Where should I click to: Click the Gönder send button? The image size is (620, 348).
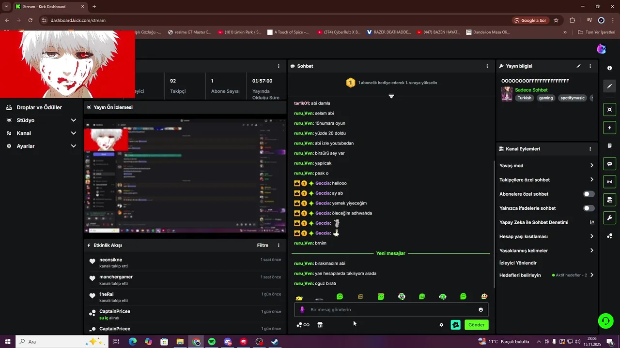(x=476, y=325)
